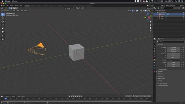The image size is (185, 104).
Task: Toggle lock for Rotation X
Action: coord(181,54)
